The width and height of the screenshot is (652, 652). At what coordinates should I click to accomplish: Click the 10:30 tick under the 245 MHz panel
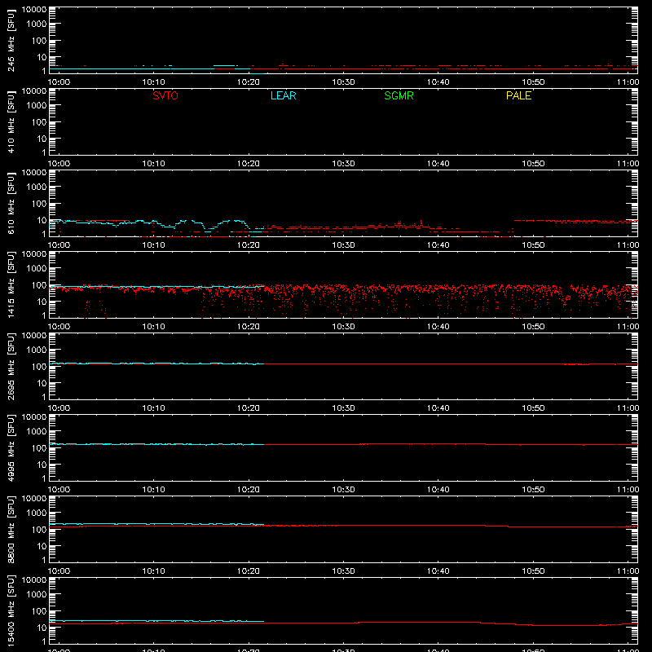click(x=343, y=82)
